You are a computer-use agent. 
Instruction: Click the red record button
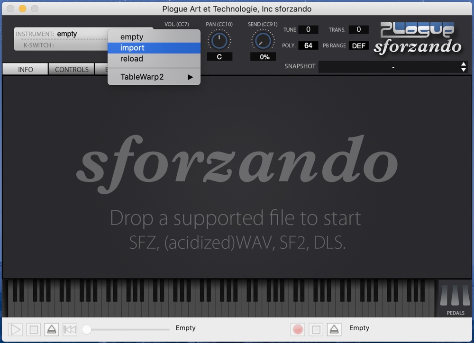click(298, 329)
